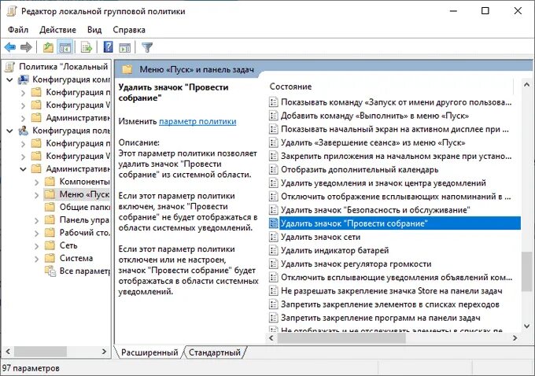The width and height of the screenshot is (535, 376).
Task: Click the policy list vertical scrollbar thumb
Action: pos(526,271)
